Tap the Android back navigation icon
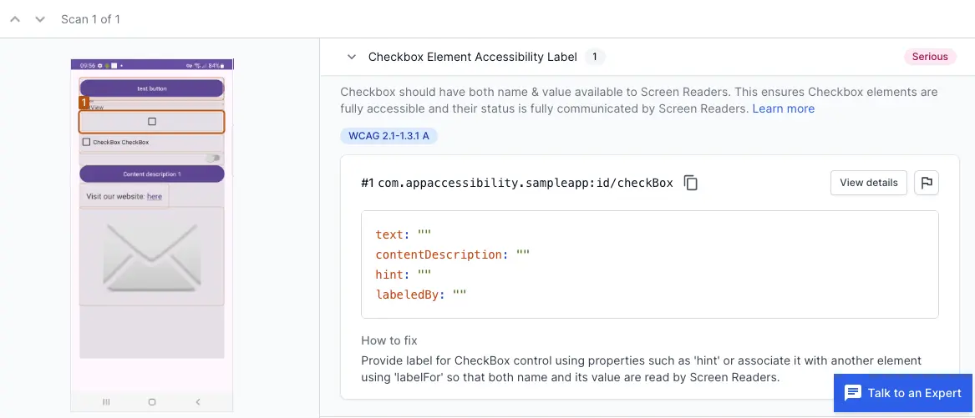 198,402
